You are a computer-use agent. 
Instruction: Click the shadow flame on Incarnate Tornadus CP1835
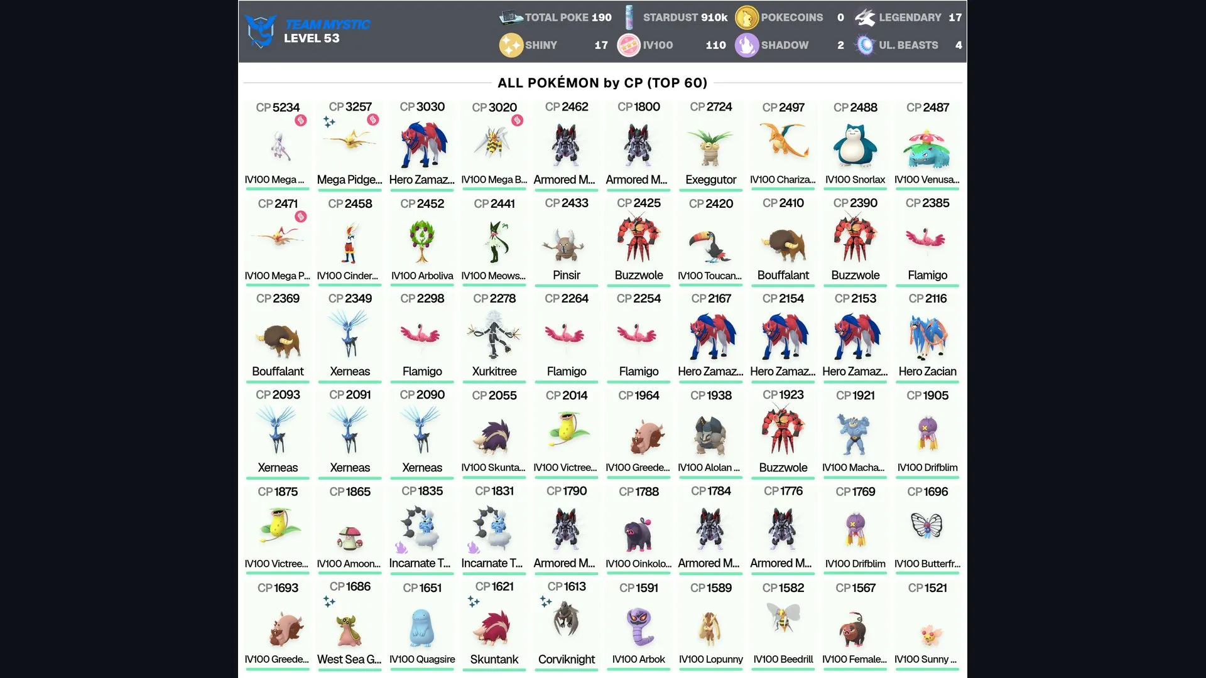[x=401, y=547]
